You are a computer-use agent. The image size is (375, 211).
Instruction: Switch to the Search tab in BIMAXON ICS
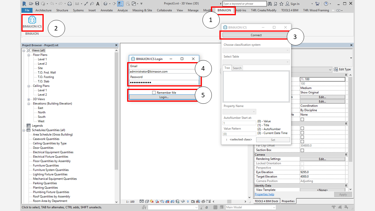(x=237, y=68)
